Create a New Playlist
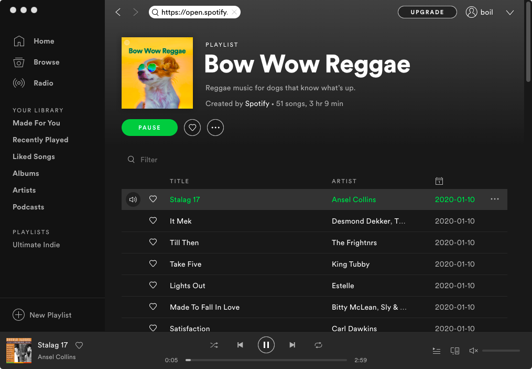The image size is (532, 369). click(42, 315)
